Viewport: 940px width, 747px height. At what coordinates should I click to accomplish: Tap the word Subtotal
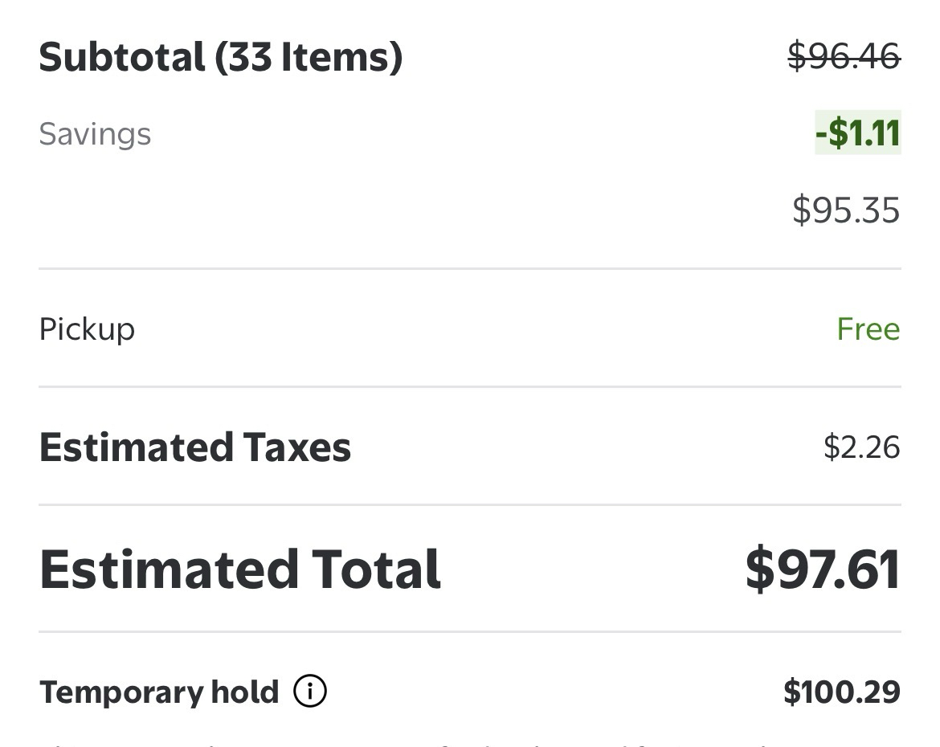coord(122,57)
